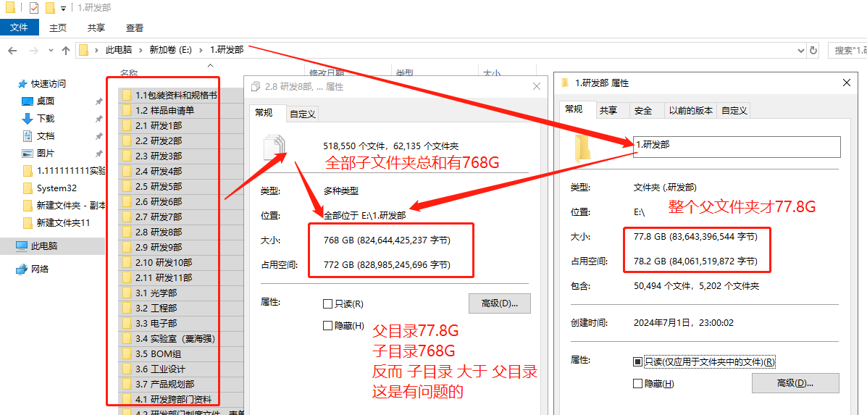Image resolution: width=867 pixels, height=415 pixels.
Task: Select the 下载 download arrow icon in the sidebar
Action: click(x=28, y=118)
